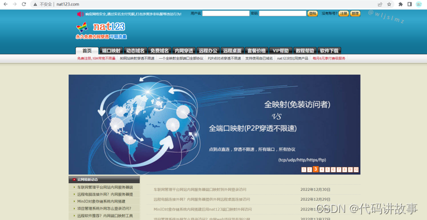Jump to banner slide 4
This screenshot has height=220, width=427.
pos(322,170)
